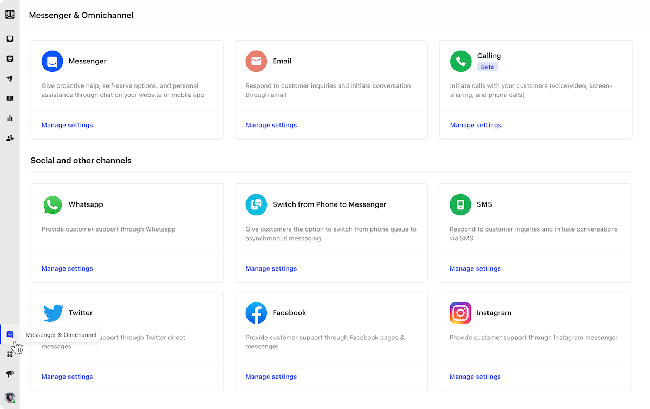Click the Facebook channel icon
The image size is (650, 409).
click(x=256, y=313)
